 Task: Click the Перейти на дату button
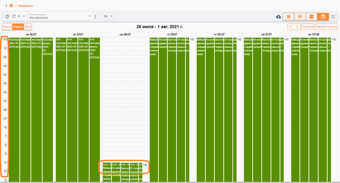pos(326,27)
